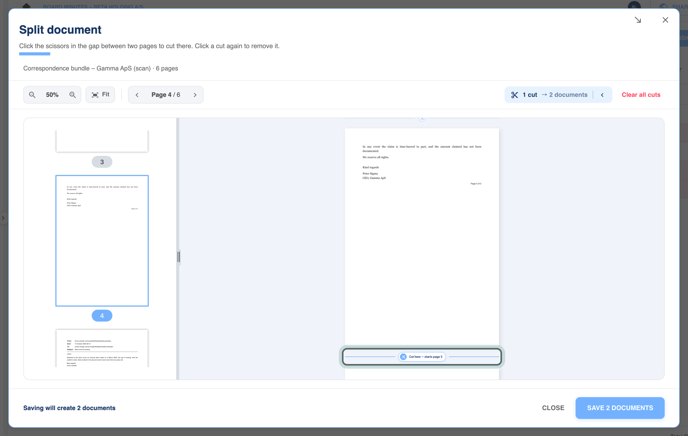The height and width of the screenshot is (436, 688).
Task: Click 'Saving will create 2 documents' text
Action: coord(69,408)
